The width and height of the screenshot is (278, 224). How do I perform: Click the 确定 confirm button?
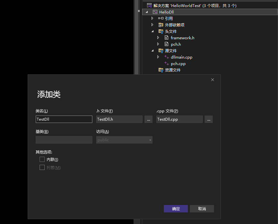[x=176, y=209]
